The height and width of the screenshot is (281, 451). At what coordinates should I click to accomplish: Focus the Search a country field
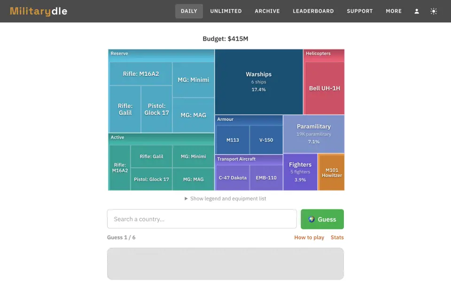[x=202, y=219]
